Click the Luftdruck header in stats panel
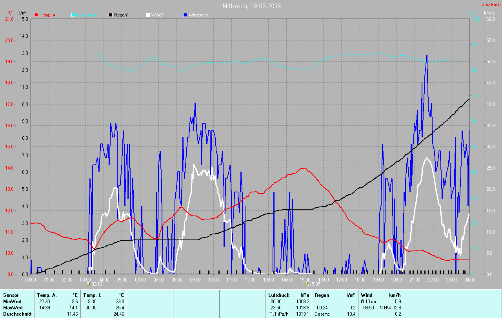The image size is (502, 318). tap(279, 295)
